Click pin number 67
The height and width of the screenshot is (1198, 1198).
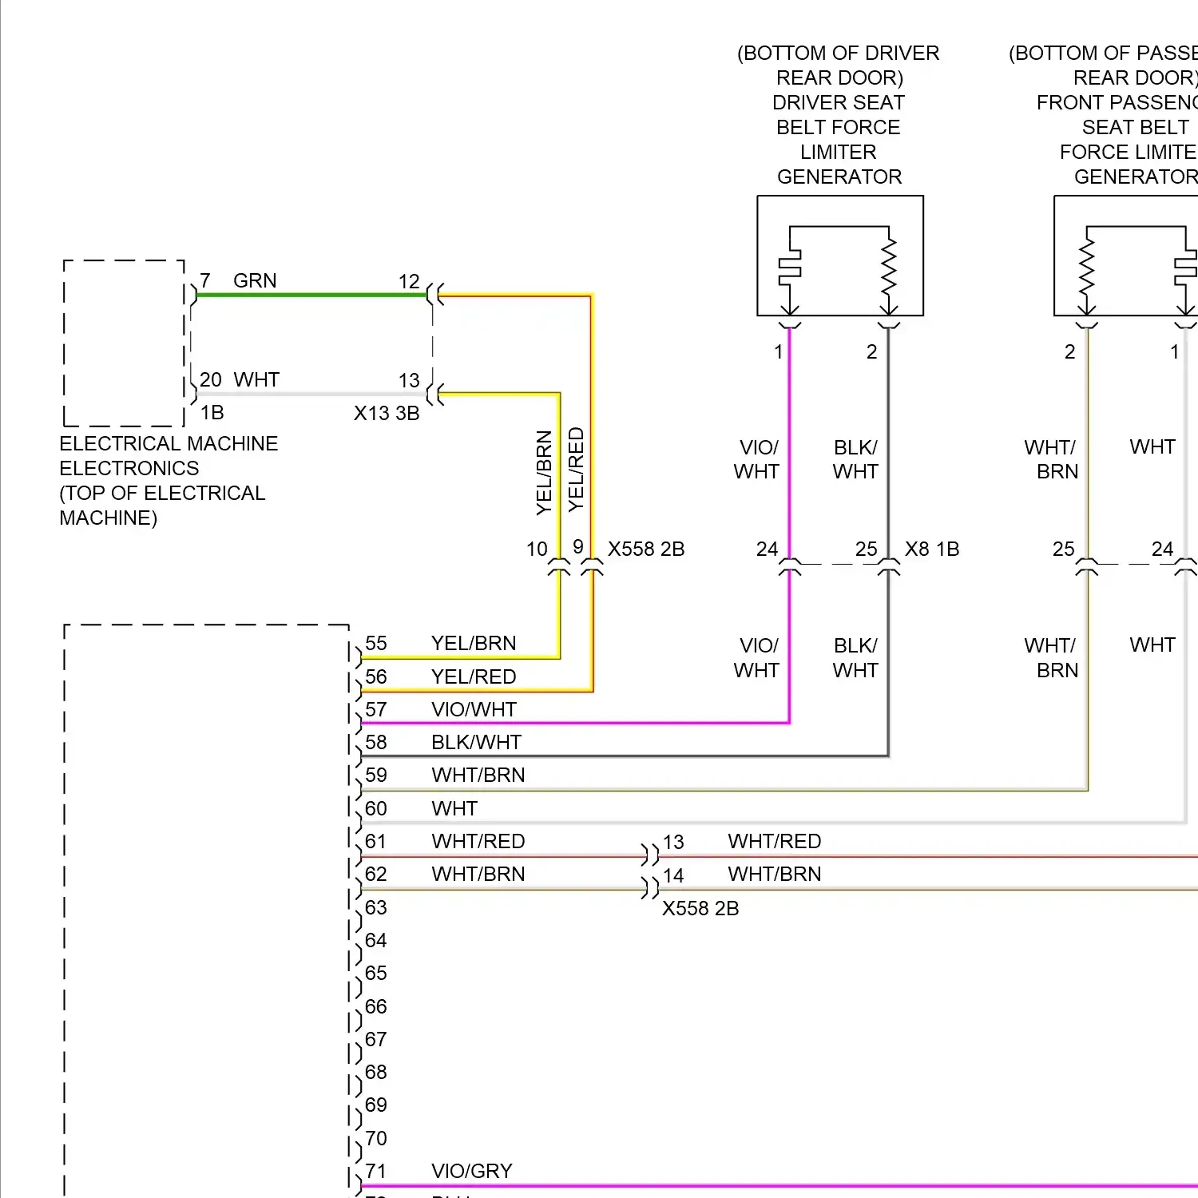coord(375,1040)
